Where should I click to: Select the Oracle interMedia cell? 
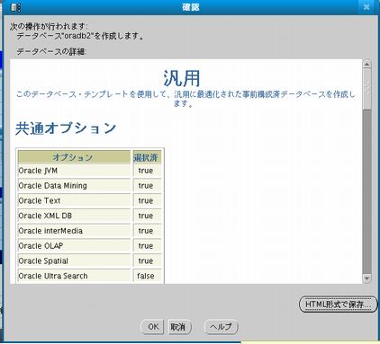tap(74, 231)
